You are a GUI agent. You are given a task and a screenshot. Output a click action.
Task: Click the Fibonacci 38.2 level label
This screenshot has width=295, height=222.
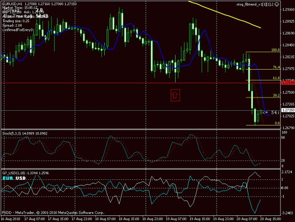click(276, 96)
